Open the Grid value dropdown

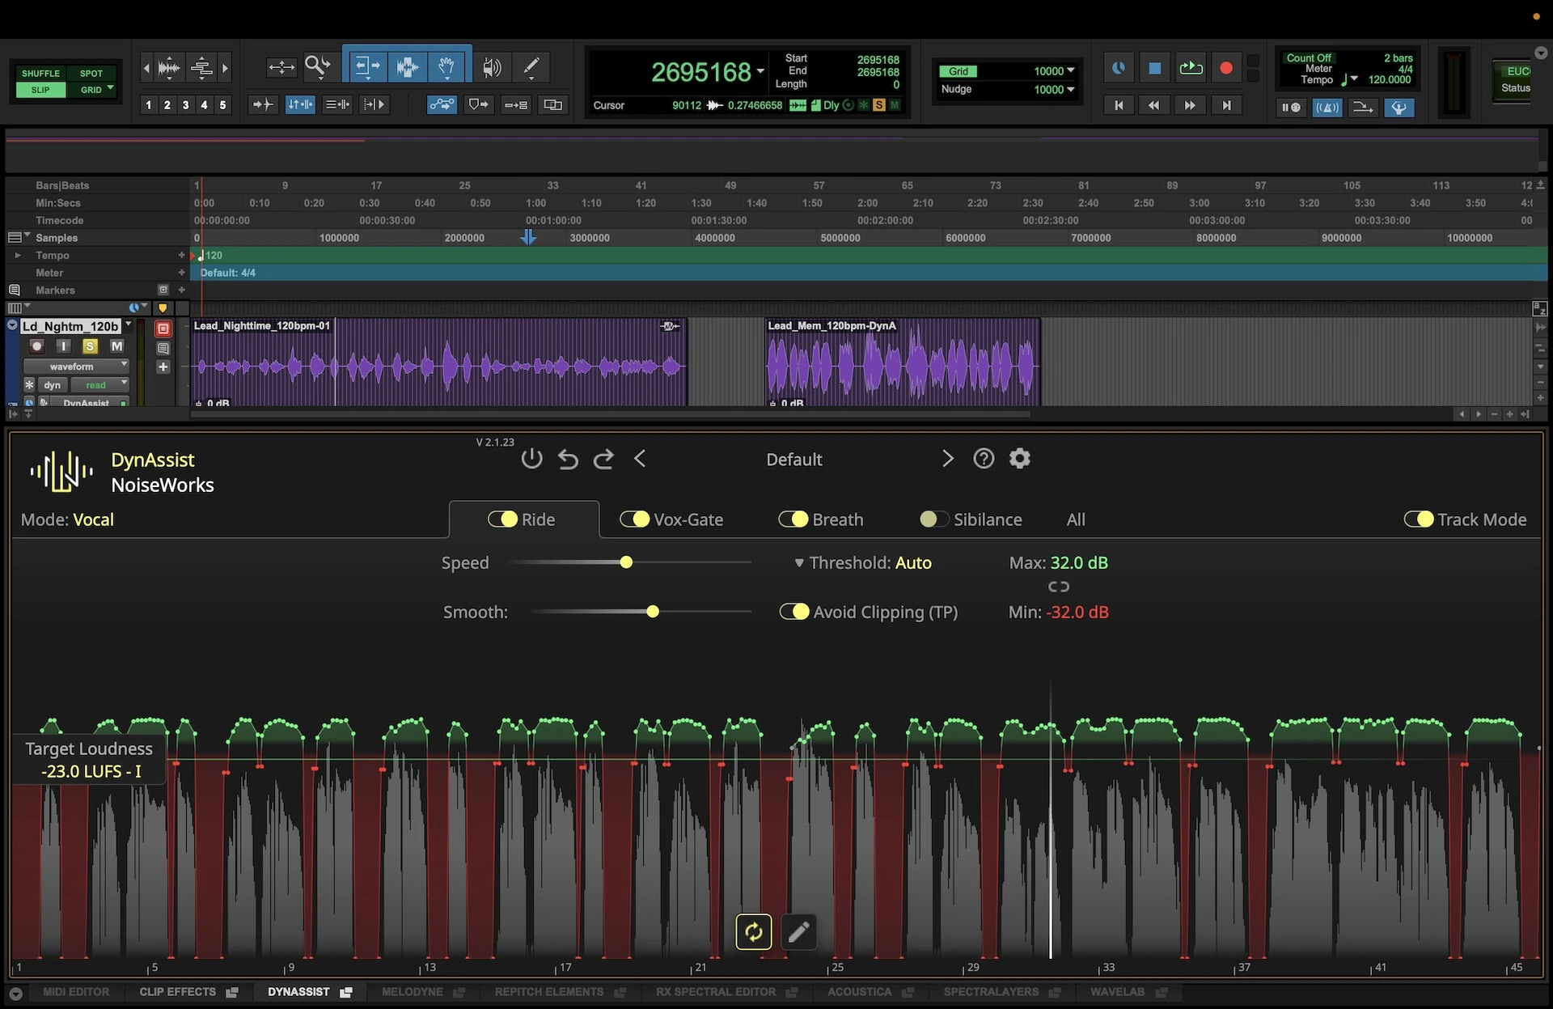[1070, 71]
